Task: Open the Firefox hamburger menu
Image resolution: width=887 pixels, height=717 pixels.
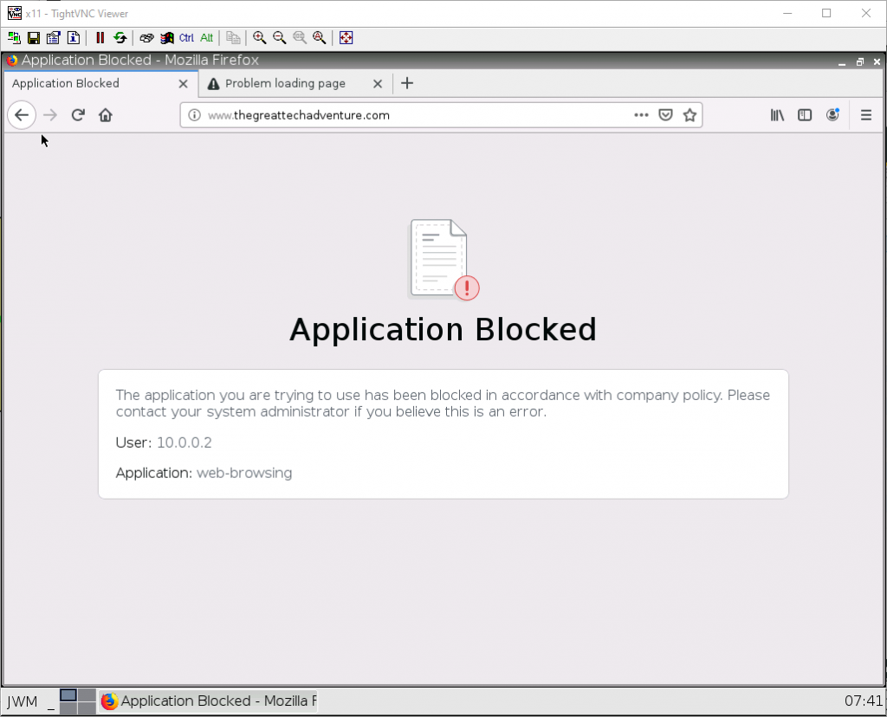Action: coord(866,114)
